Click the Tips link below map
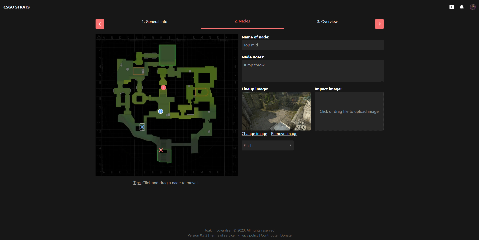Viewport: 479px width, 240px height. [137, 183]
